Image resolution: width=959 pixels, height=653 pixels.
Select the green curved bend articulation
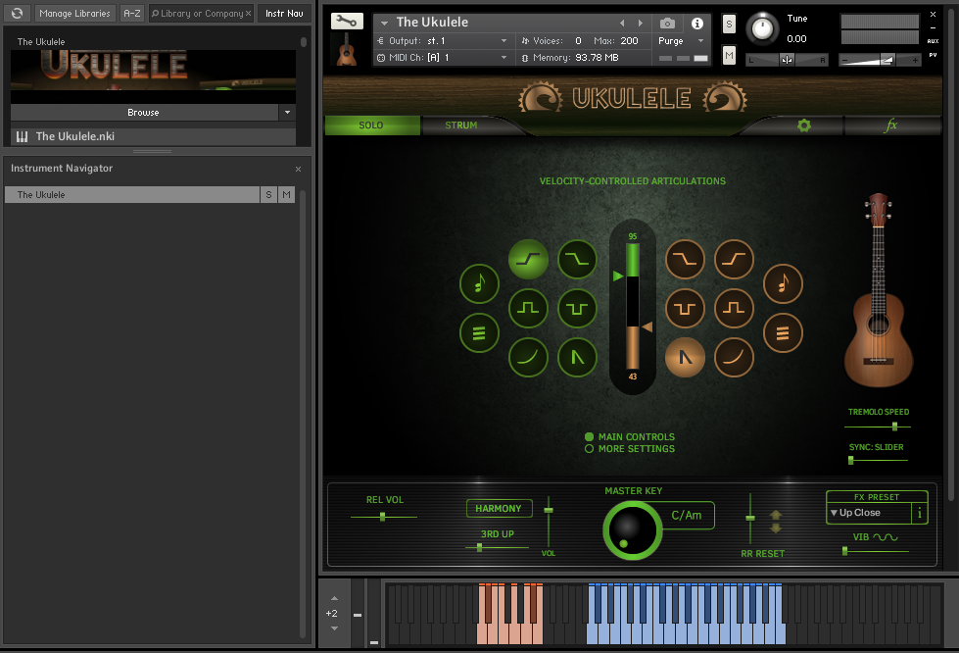tap(528, 358)
